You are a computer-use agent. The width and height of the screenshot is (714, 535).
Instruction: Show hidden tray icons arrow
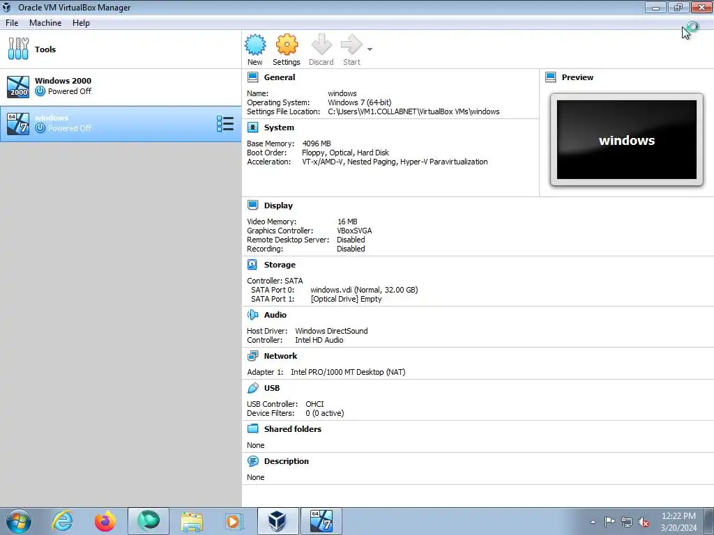[x=593, y=522]
